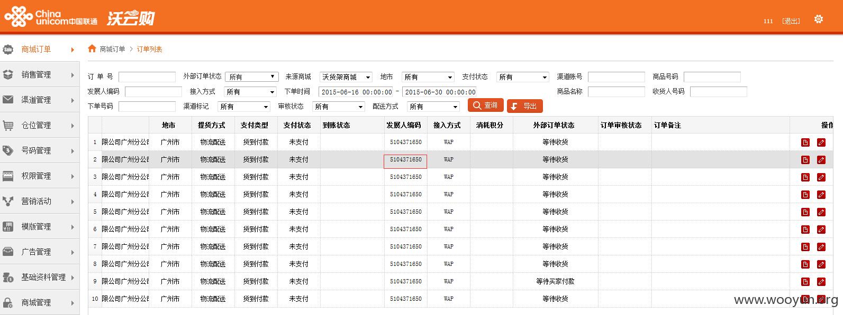Open the 审核状态 dropdown
Viewport: 843px width, 315px height.
339,107
